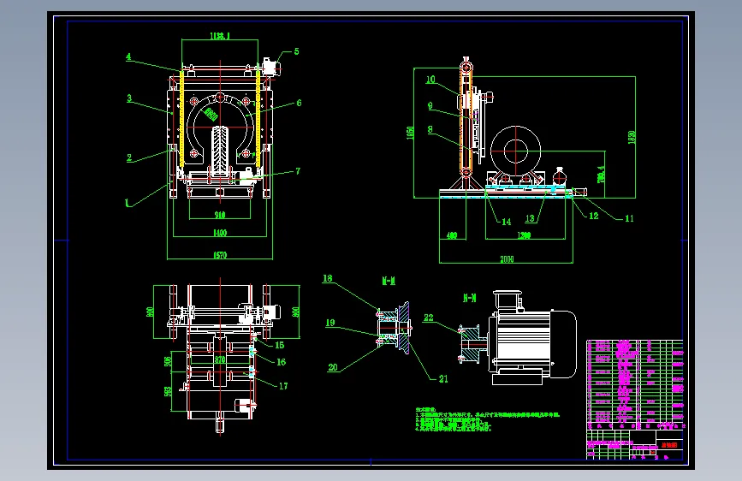Image resolution: width=742 pixels, height=481 pixels.
Task: Select part callout number 12
Action: pos(593,216)
